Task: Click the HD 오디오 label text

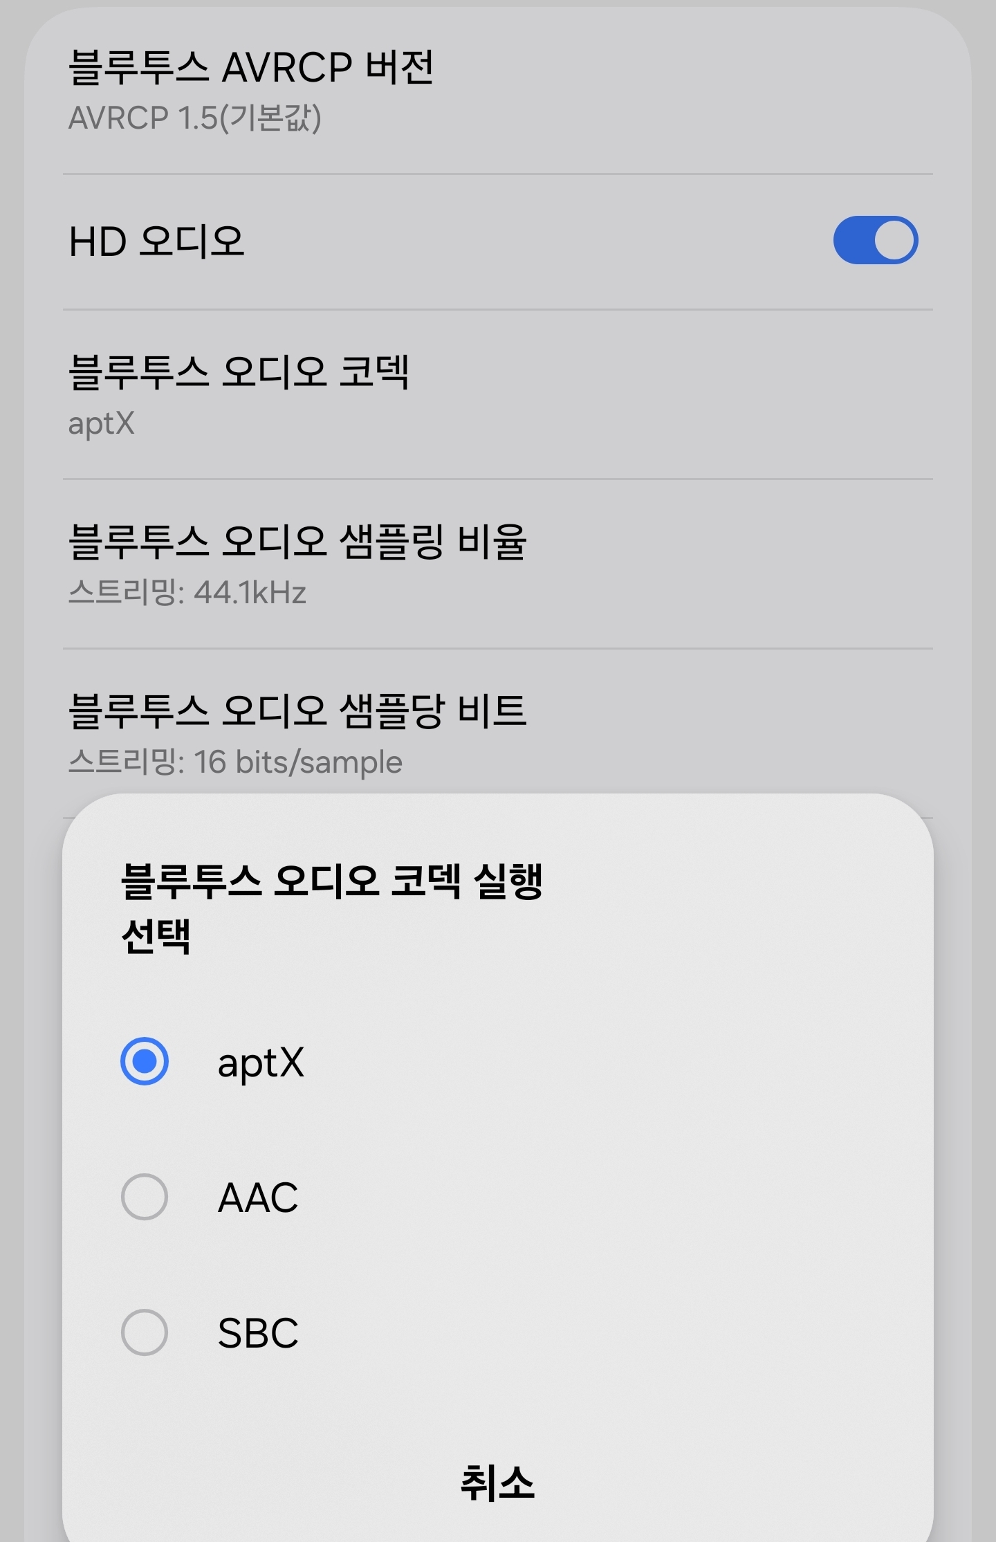Action: pyautogui.click(x=157, y=242)
